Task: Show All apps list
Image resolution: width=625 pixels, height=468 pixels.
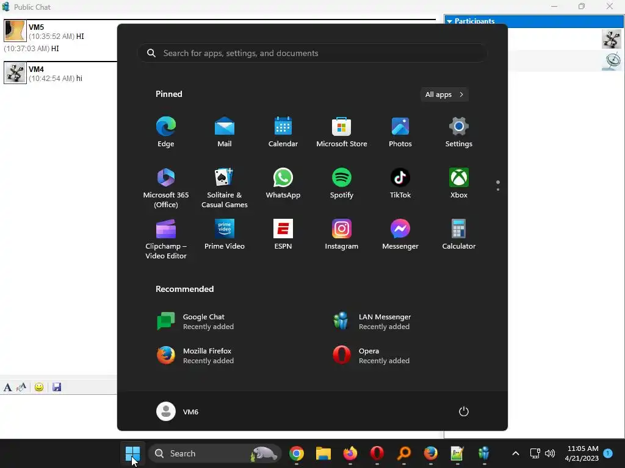Action: coord(444,94)
